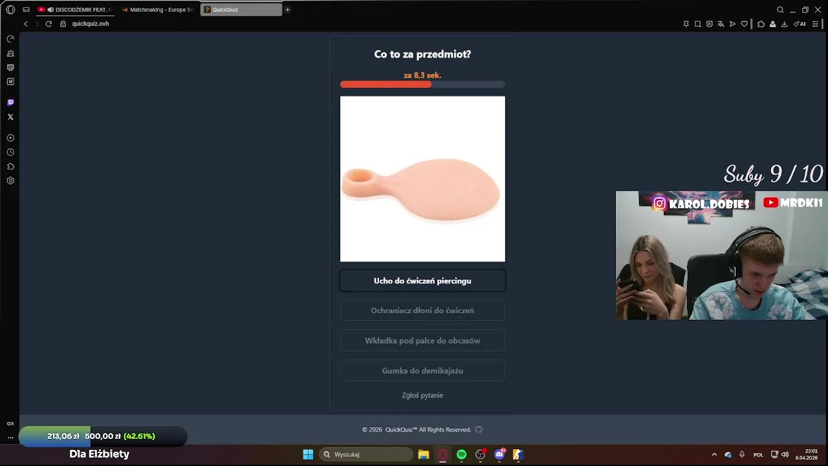The image size is (828, 466).
Task: Translate the page with translate icon
Action: [x=721, y=24]
